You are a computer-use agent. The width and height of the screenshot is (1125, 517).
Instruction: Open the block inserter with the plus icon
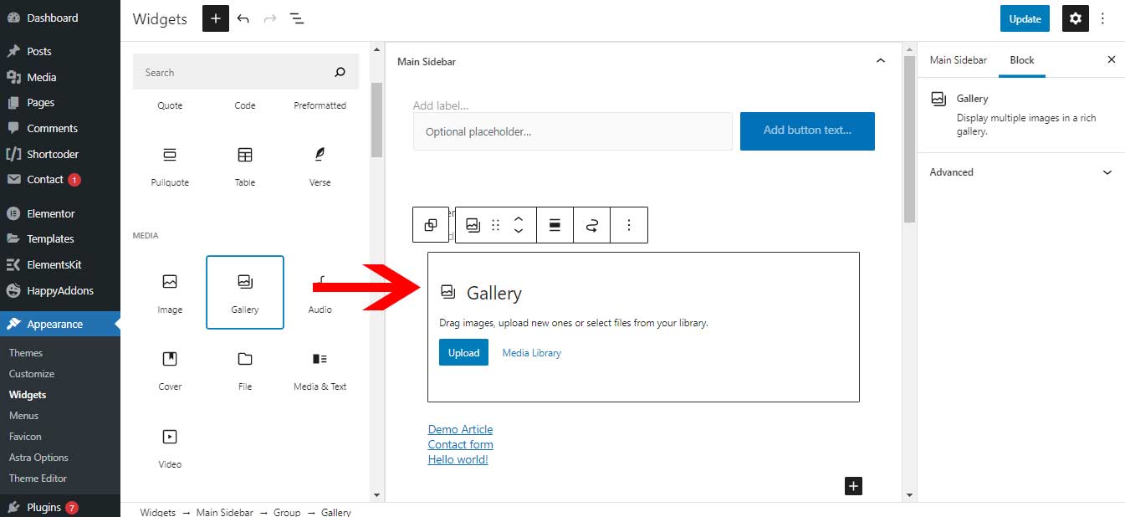(215, 18)
